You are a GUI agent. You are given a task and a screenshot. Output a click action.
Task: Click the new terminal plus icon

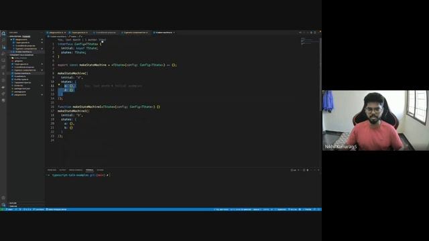tap(298, 170)
